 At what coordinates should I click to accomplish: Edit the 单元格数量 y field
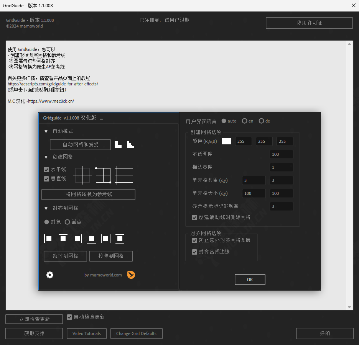282,180
